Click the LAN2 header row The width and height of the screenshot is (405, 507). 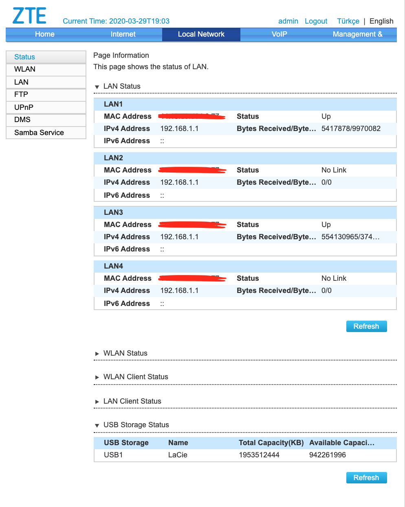pos(245,158)
